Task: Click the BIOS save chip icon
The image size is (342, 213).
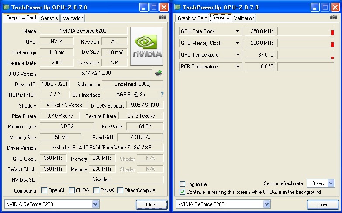Action: tap(159, 73)
